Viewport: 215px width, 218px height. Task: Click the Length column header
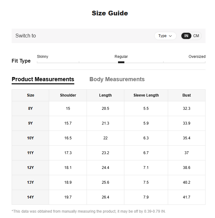coord(105,95)
